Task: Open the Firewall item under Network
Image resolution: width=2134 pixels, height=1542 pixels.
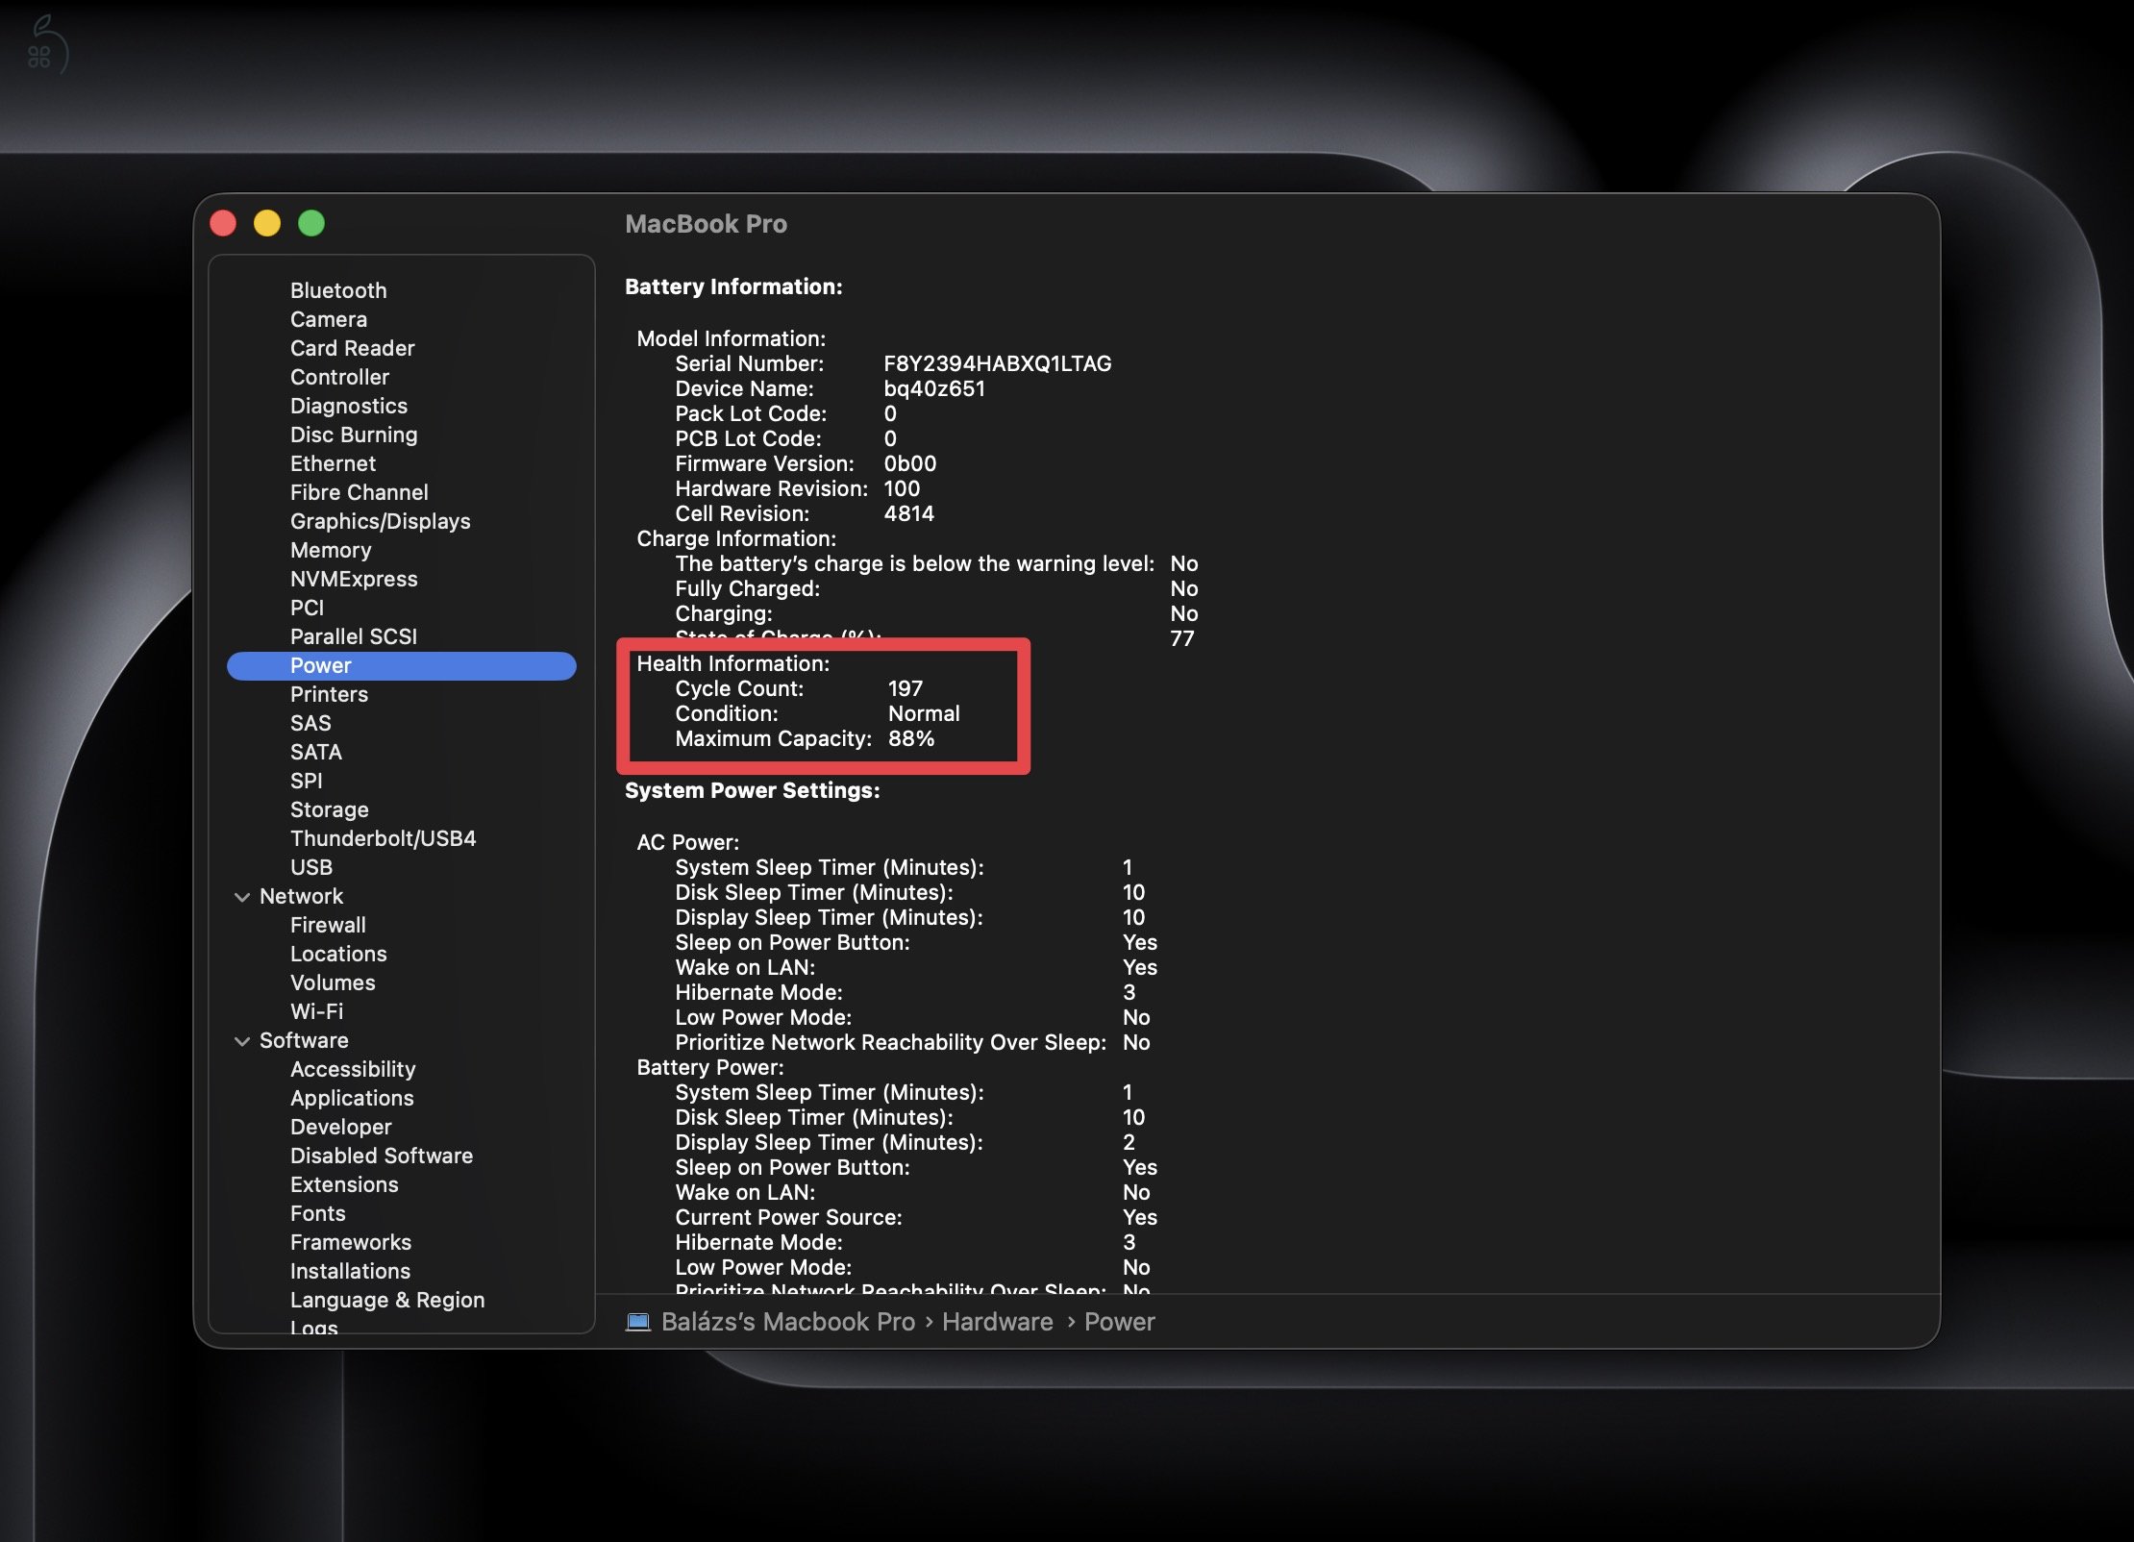Action: coord(327,925)
